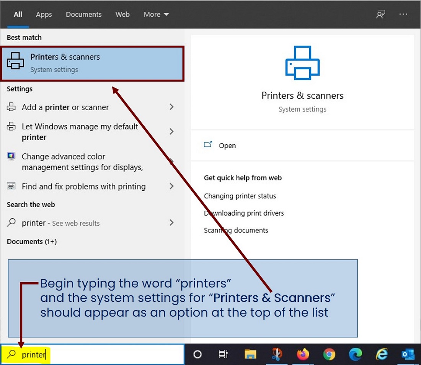Open the Downloading print drivers help link

pos(244,213)
